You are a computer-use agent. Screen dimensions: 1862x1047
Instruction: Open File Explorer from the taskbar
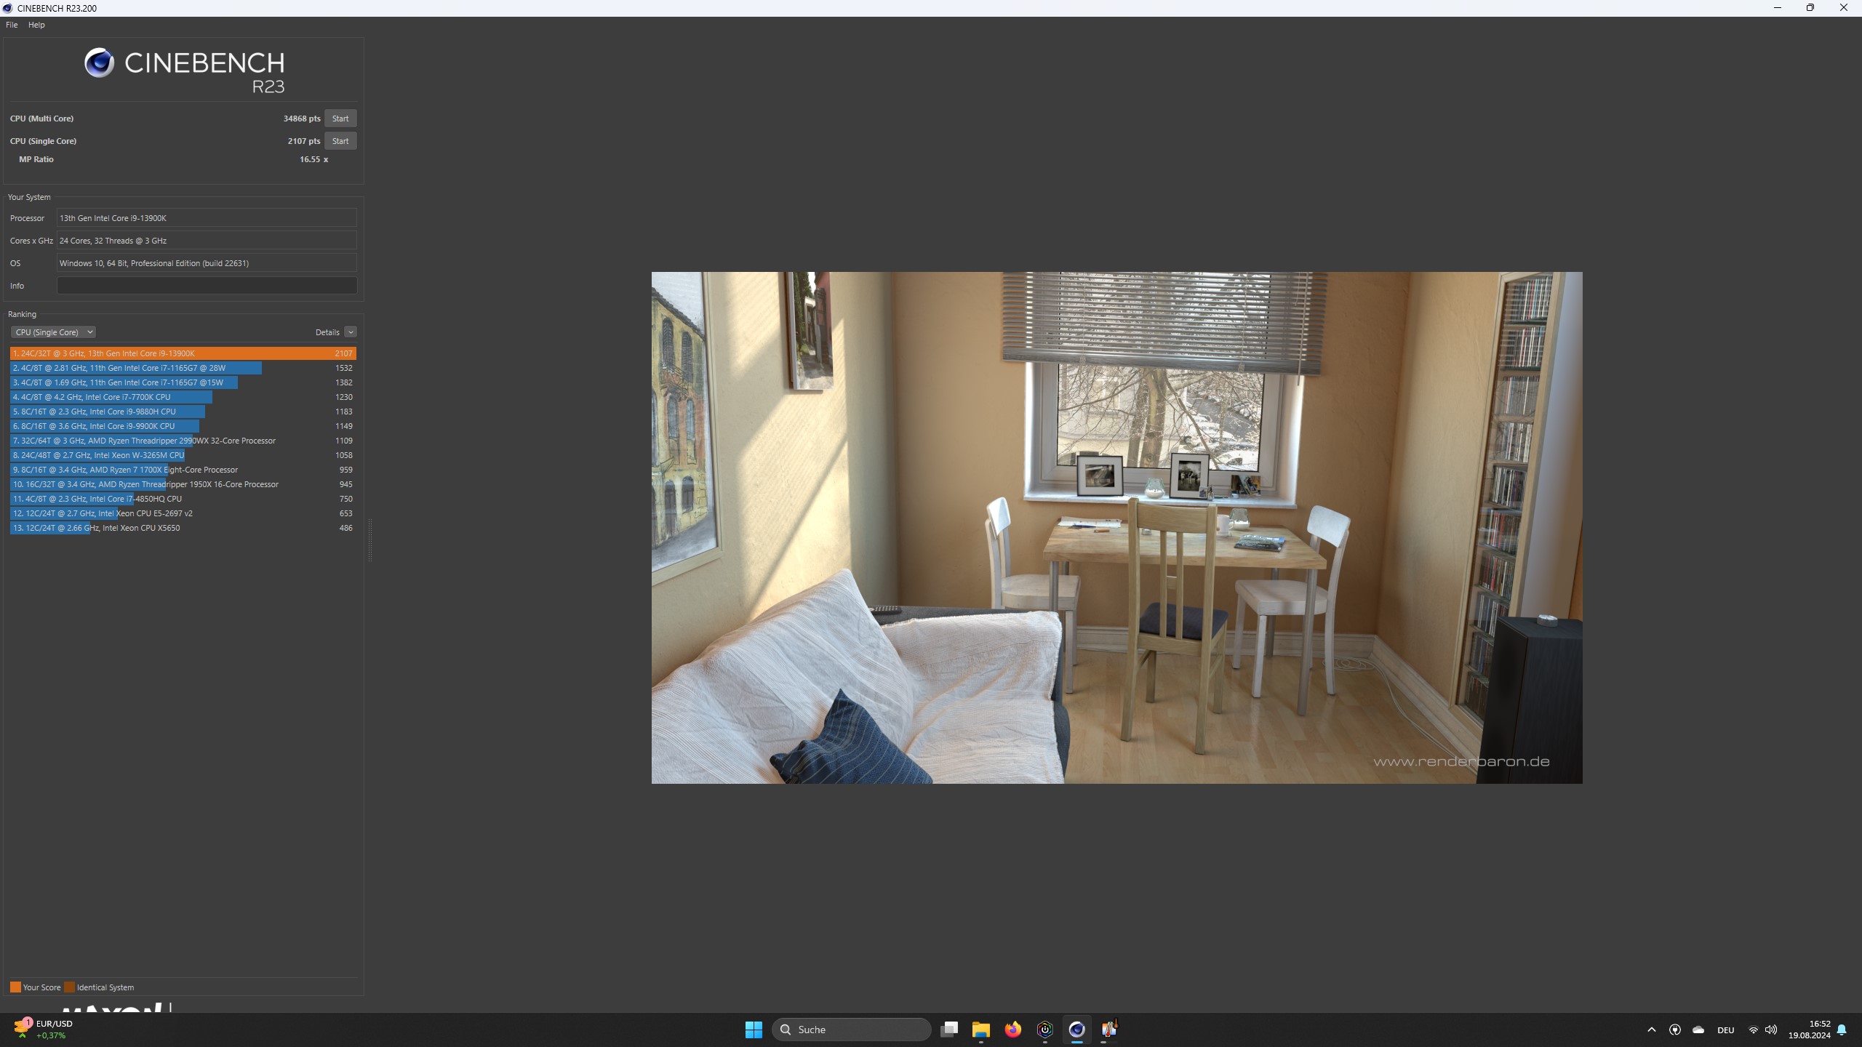[x=980, y=1030]
